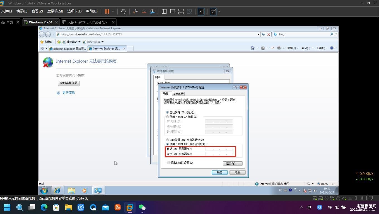Click 取消 button in IPv4 properties dialog
379x214 pixels.
pyautogui.click(x=237, y=172)
